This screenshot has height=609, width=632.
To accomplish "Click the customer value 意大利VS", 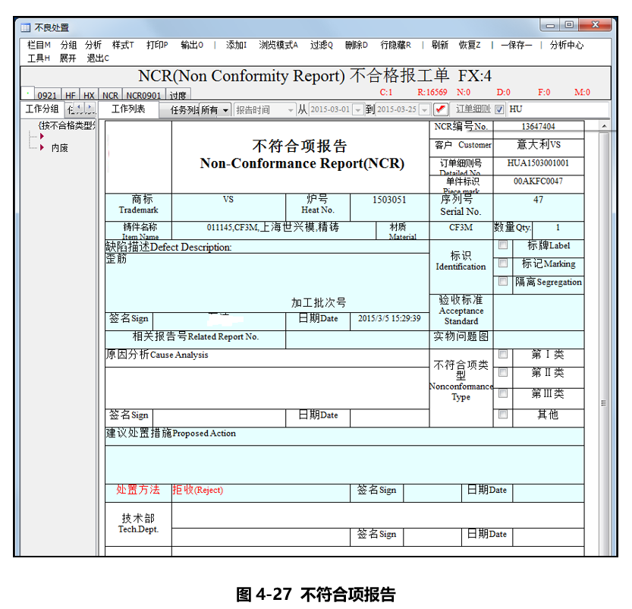I will tap(539, 144).
